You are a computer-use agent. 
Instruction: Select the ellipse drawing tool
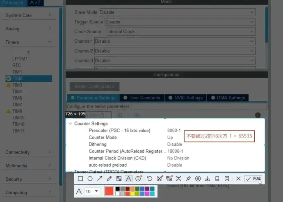pos(90,179)
